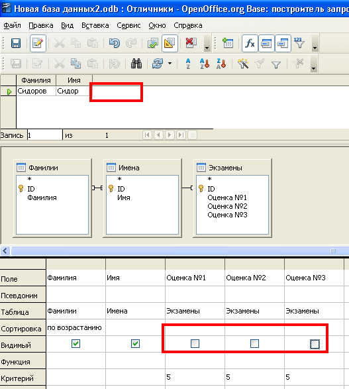Screen dimensions: 349x389
Task: Click the Undo icon in top toolbar
Action: [114, 44]
